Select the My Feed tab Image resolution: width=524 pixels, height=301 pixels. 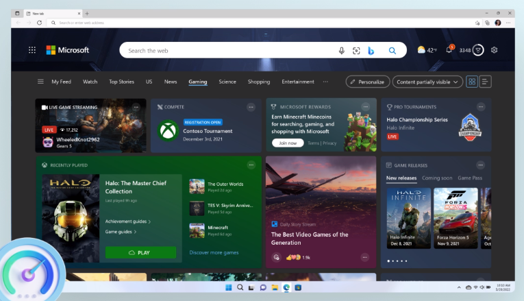[61, 82]
